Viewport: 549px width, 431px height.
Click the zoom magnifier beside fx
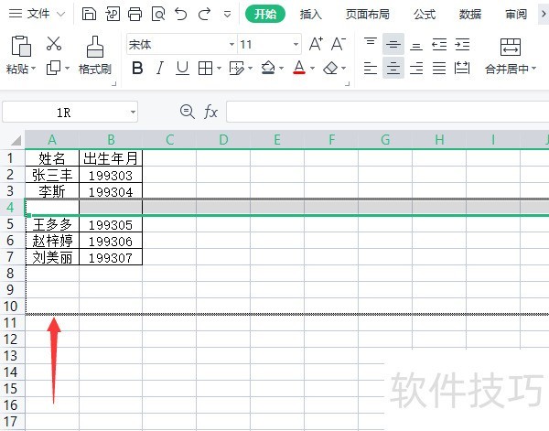pyautogui.click(x=188, y=112)
